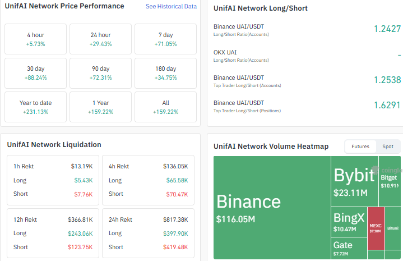403x261 pixels.
Task: Click the +231.13% year to date value
Action: [36, 112]
